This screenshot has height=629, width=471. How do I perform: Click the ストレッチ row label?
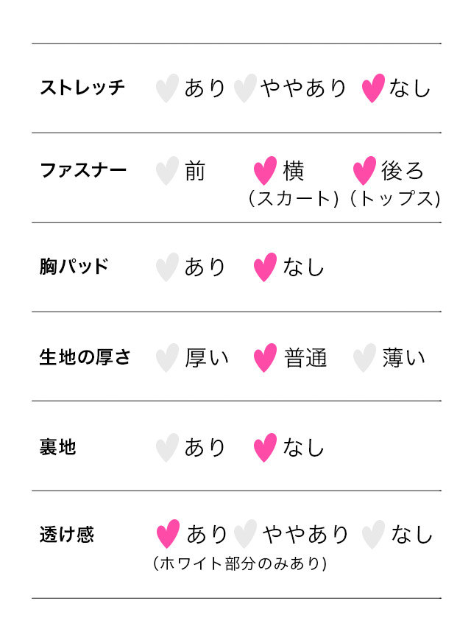(x=82, y=88)
